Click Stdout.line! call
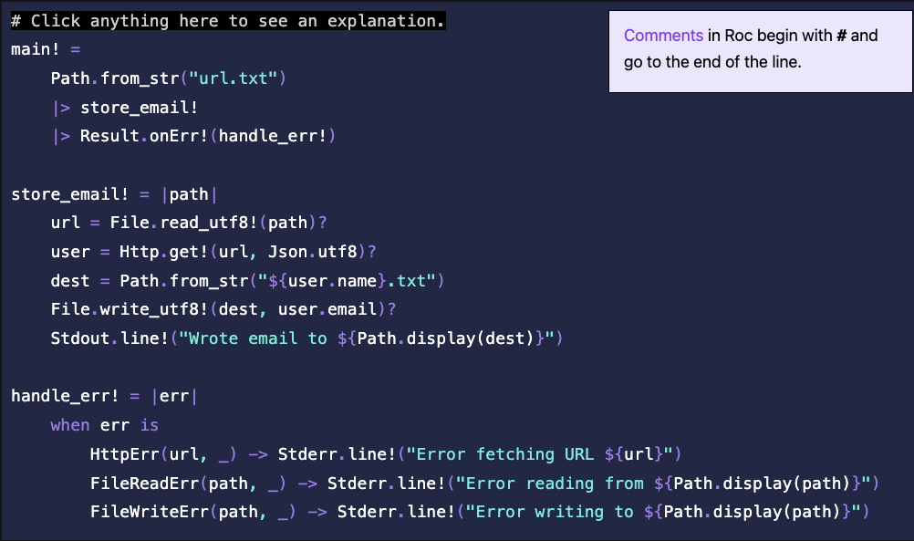Image resolution: width=914 pixels, height=541 pixels. (x=109, y=338)
